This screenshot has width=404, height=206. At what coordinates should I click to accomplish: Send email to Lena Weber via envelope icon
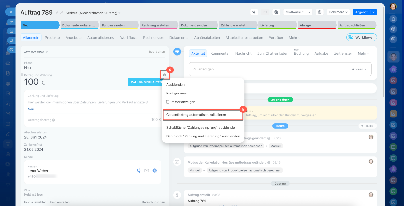(146, 171)
